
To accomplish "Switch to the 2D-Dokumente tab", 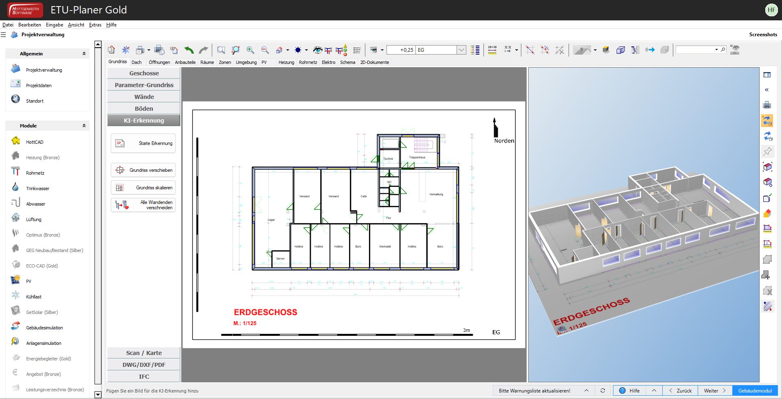I will click(375, 62).
